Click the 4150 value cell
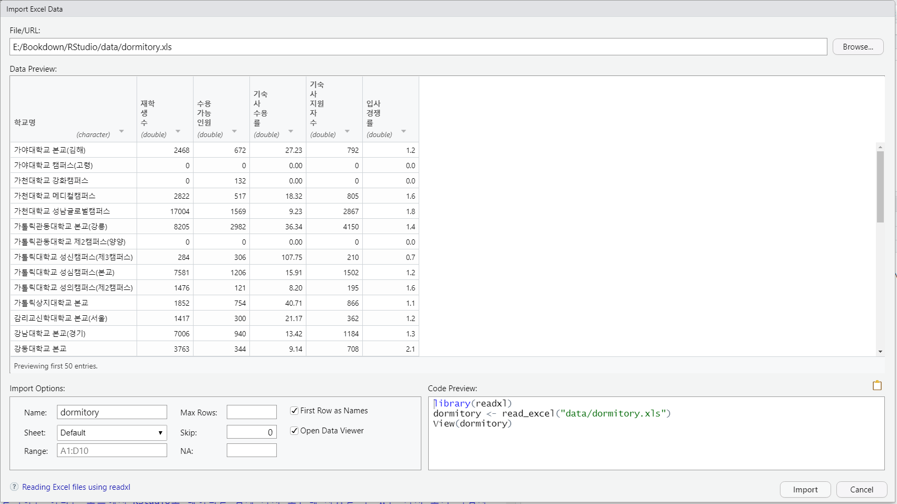The image size is (897, 504). click(x=334, y=227)
